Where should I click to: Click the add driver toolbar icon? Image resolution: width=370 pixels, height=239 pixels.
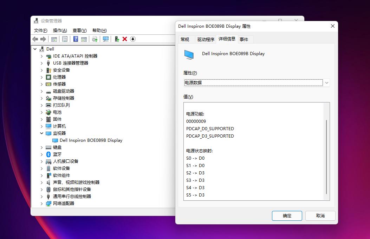coord(117,39)
